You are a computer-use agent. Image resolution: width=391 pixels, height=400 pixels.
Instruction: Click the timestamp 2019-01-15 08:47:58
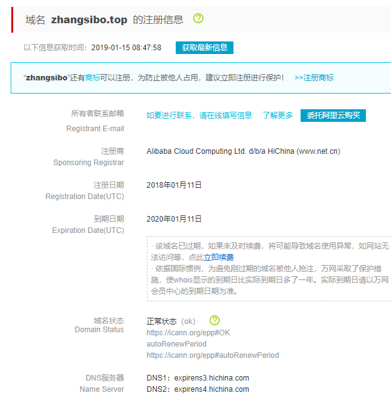(126, 48)
